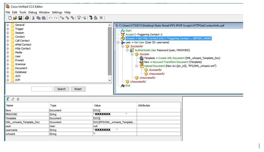
Task: Select the eMail Contact palette folder
Action: click(x=23, y=45)
